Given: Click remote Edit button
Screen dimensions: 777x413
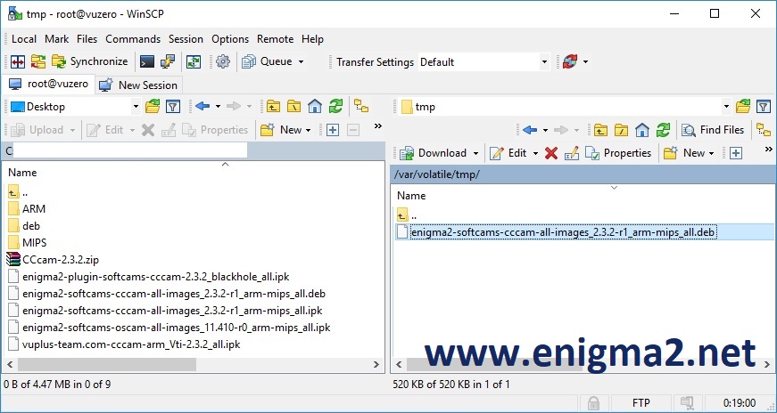Looking at the screenshot, I should pos(508,153).
